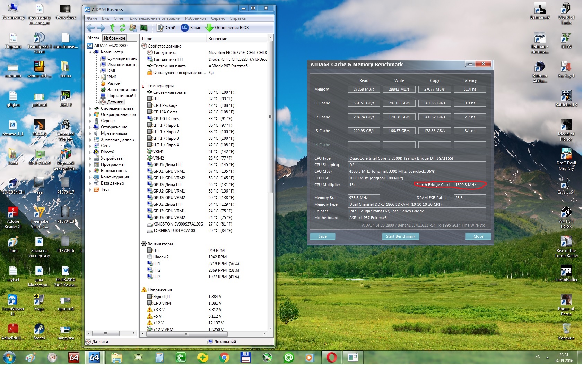Select the Fraps desktop icon

(39, 303)
